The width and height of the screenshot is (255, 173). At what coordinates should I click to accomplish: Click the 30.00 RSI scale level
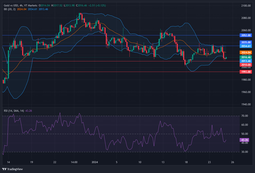pos(244,152)
